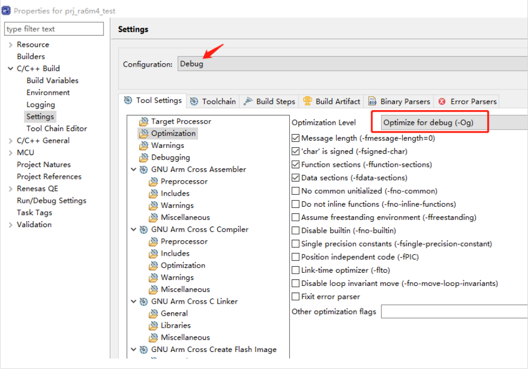Click the GNU Arm Cross C Linker tool icon
The image size is (528, 369).
coord(144,301)
